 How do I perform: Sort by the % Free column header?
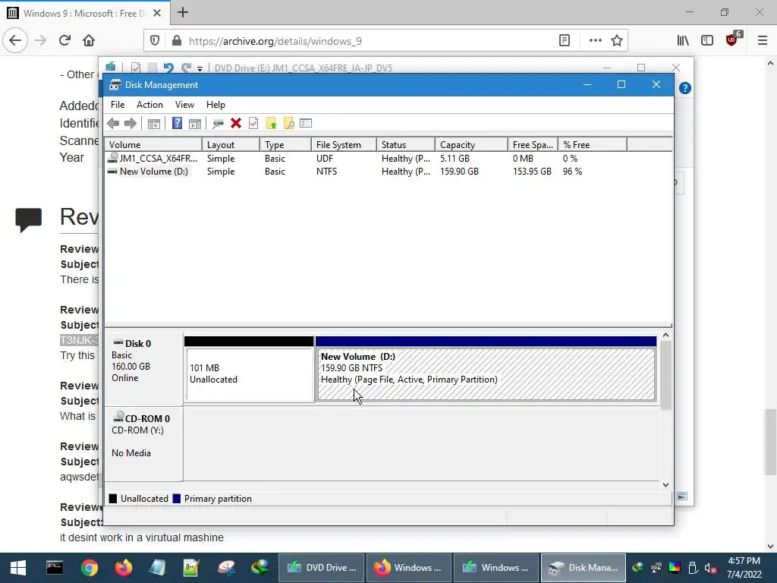point(592,145)
